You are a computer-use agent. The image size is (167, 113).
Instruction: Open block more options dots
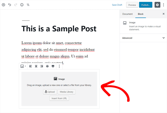[x=59, y=66]
